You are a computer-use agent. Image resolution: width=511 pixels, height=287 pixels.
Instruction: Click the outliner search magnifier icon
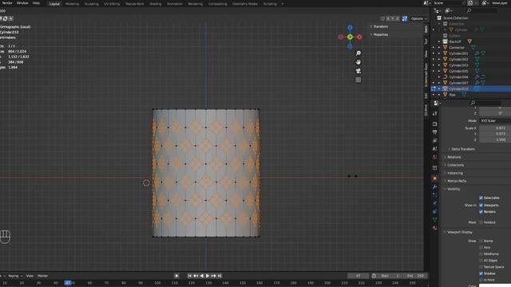point(469,10)
